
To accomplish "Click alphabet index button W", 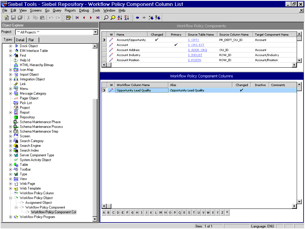I will coord(208,212).
